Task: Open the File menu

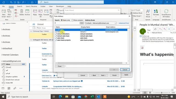Action: coord(3,6)
